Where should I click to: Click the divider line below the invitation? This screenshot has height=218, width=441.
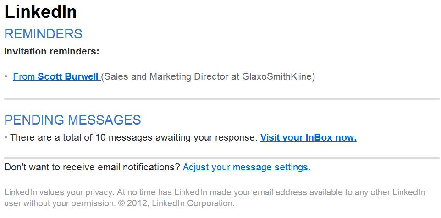tap(221, 98)
